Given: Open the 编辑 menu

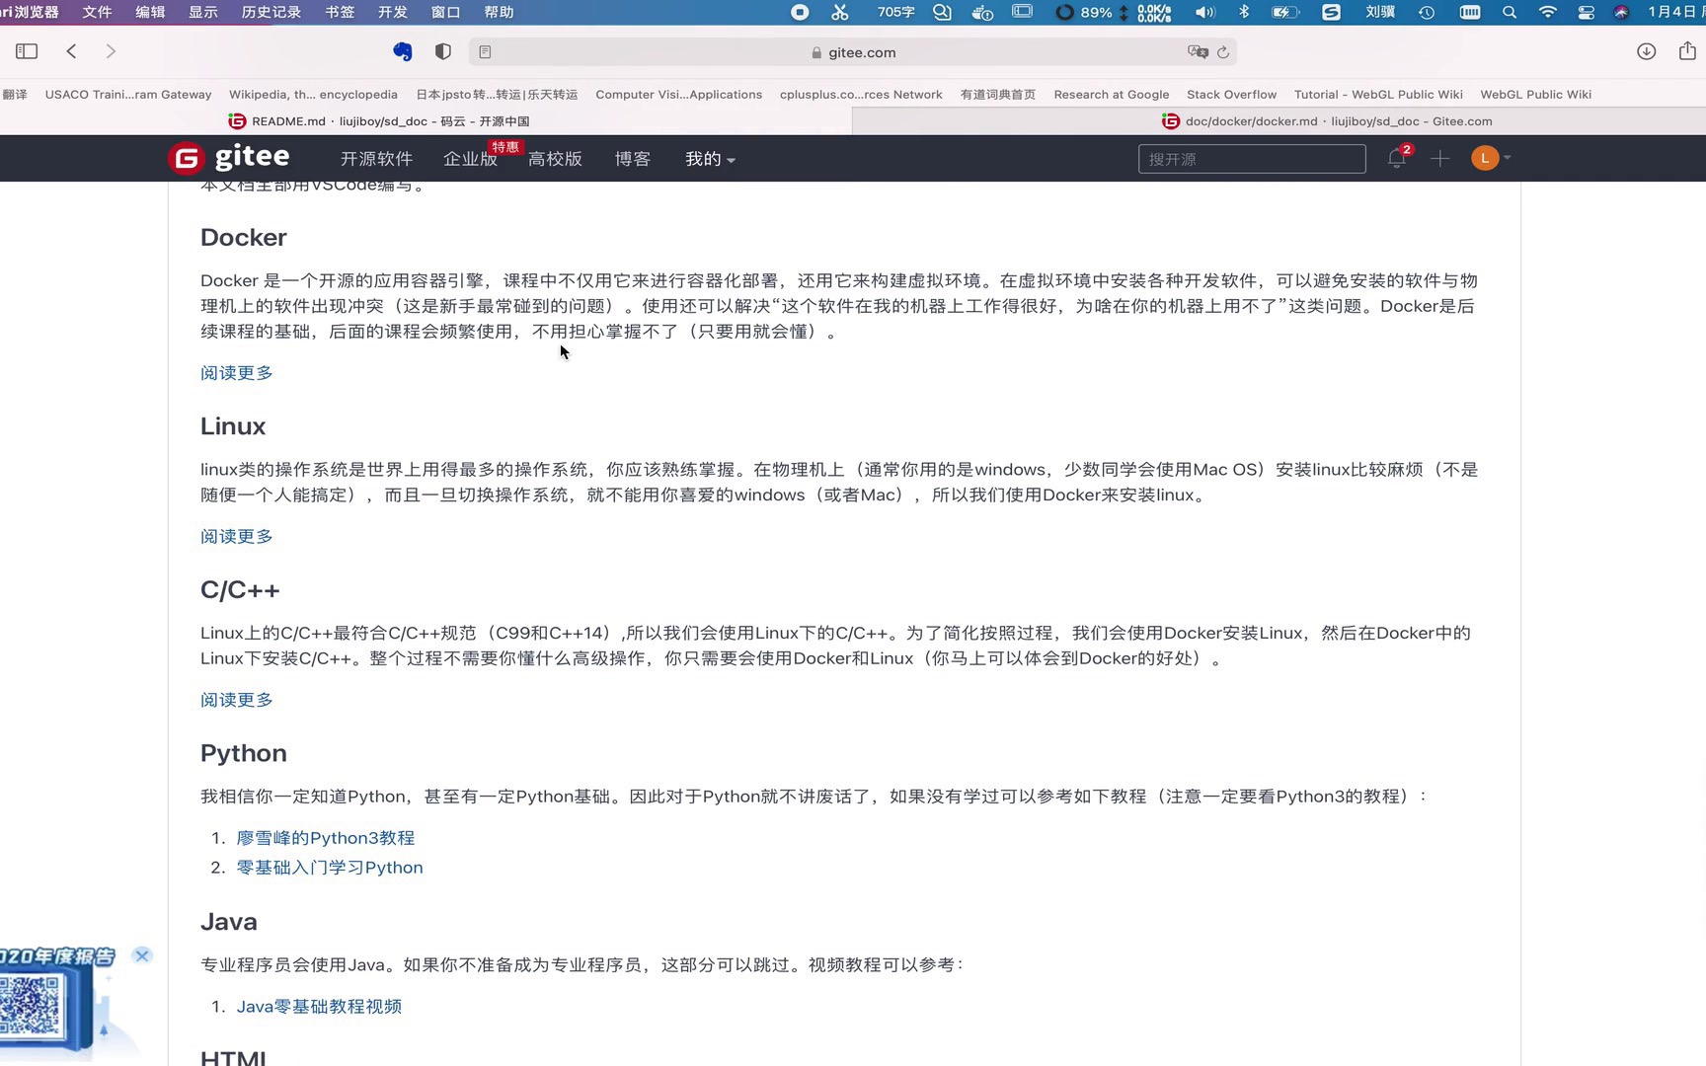Looking at the screenshot, I should coord(150,12).
